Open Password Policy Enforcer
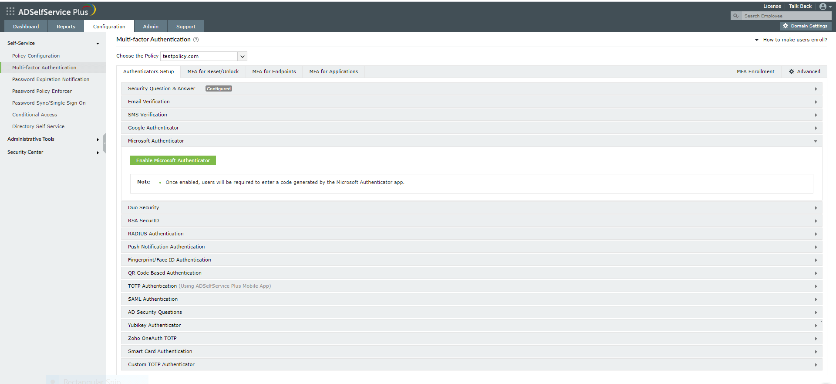836x384 pixels. click(42, 91)
